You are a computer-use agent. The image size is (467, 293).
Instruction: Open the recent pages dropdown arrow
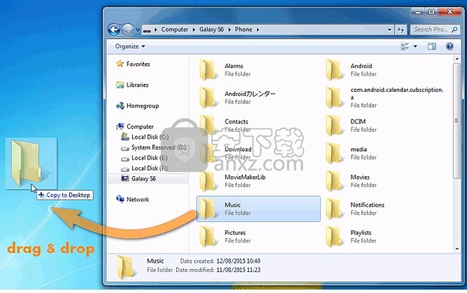click(x=138, y=30)
